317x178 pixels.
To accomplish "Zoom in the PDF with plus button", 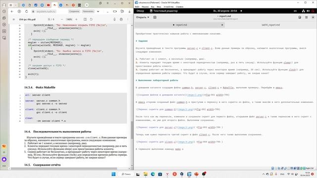I will pos(76,19).
